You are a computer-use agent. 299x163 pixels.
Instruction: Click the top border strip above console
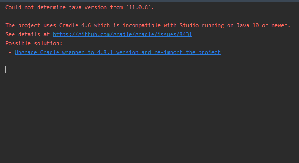pos(149,1)
